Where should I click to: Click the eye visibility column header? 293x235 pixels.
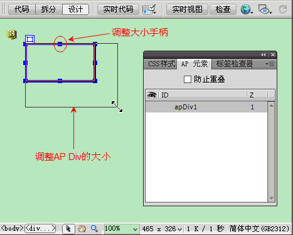pos(152,95)
